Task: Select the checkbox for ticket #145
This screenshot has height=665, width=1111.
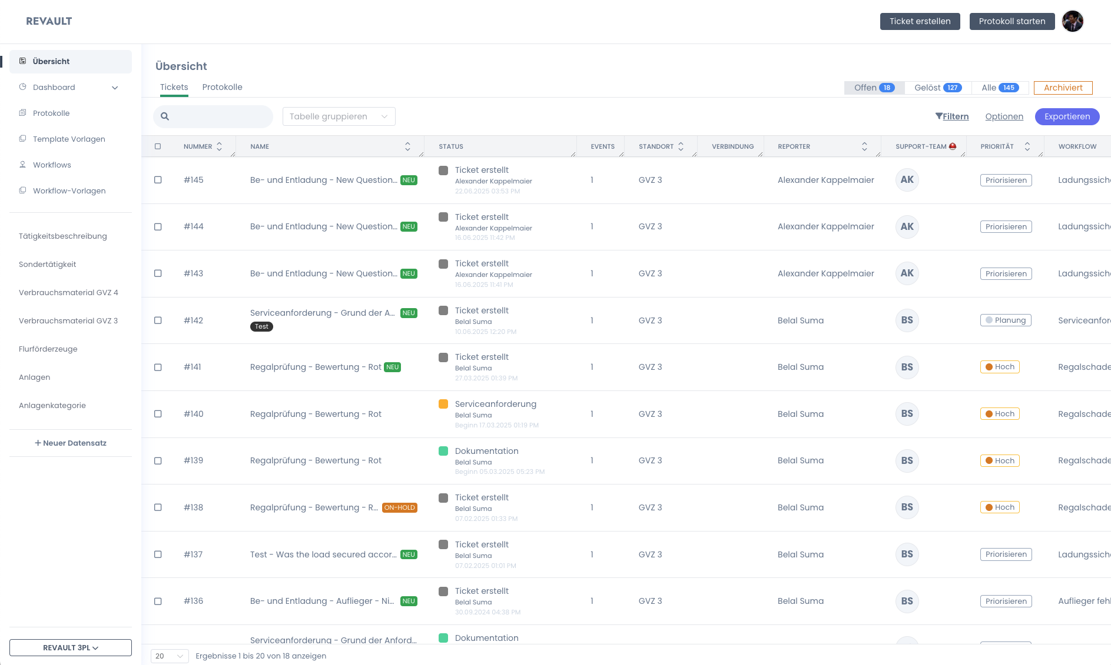Action: tap(158, 180)
